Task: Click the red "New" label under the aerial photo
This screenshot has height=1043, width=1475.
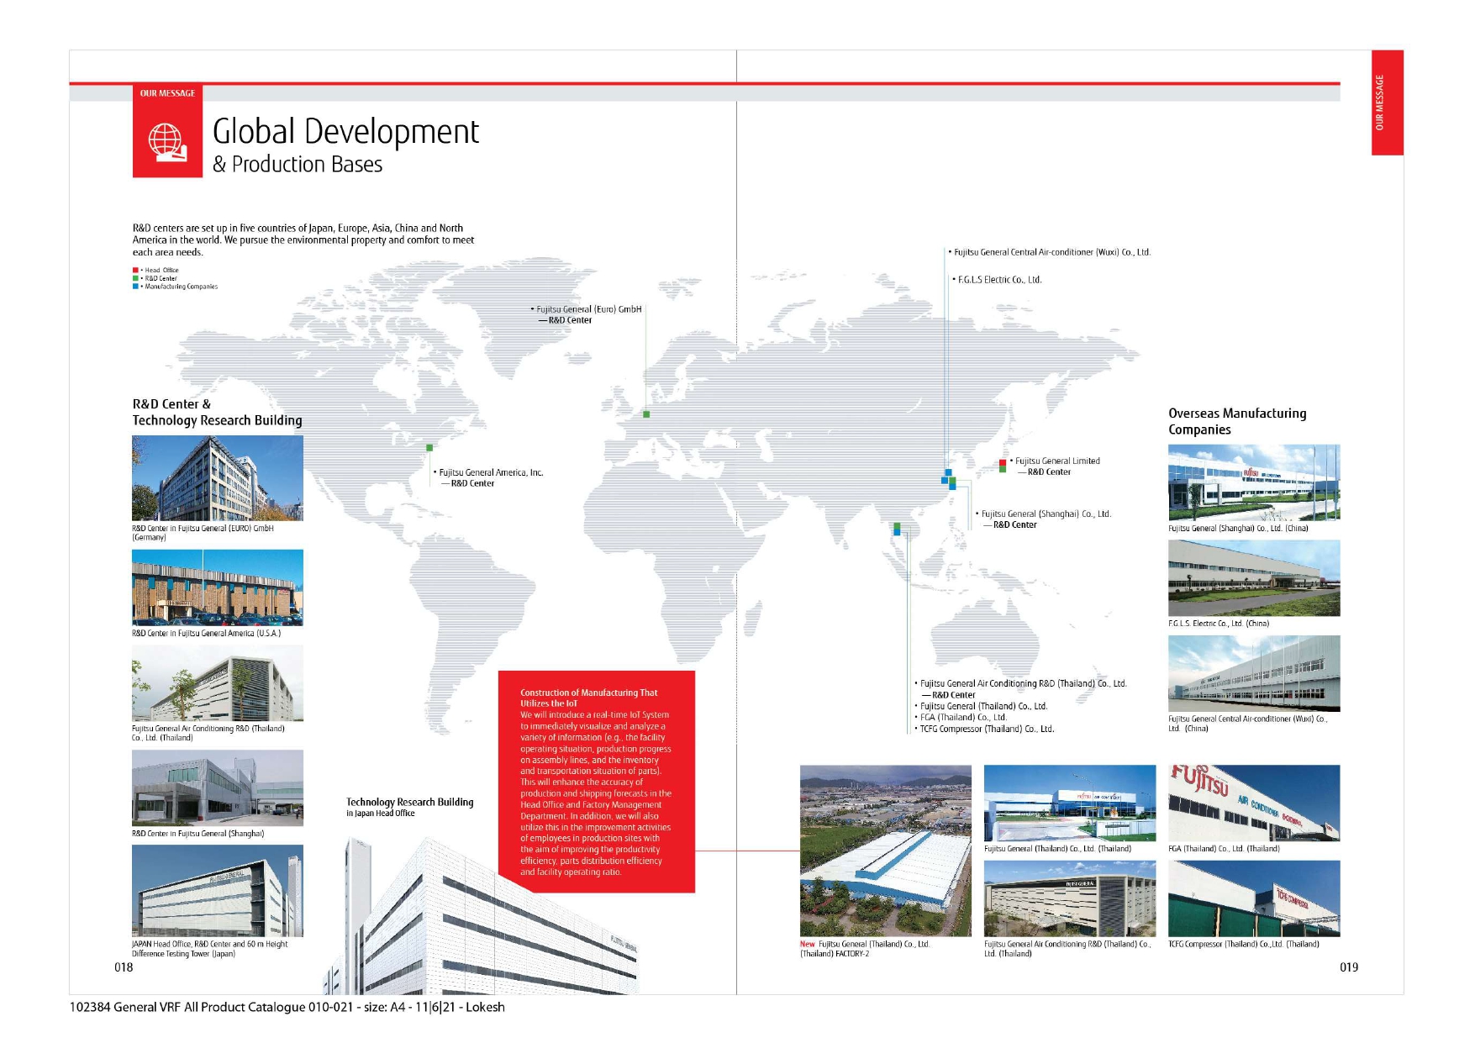Action: tap(807, 945)
